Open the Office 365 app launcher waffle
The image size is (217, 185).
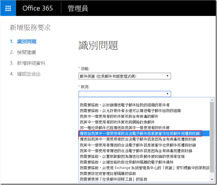coord(8,8)
